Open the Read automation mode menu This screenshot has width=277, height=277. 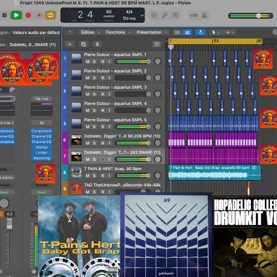(x=42, y=192)
